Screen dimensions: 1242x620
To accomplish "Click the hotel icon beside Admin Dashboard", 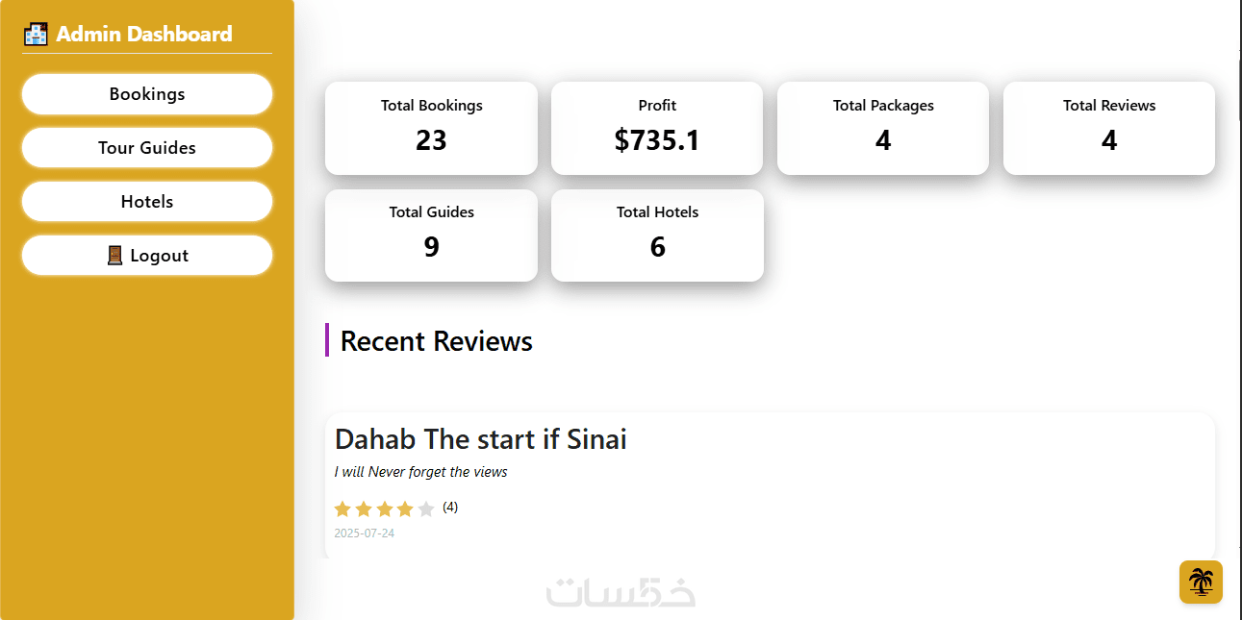I will point(36,35).
